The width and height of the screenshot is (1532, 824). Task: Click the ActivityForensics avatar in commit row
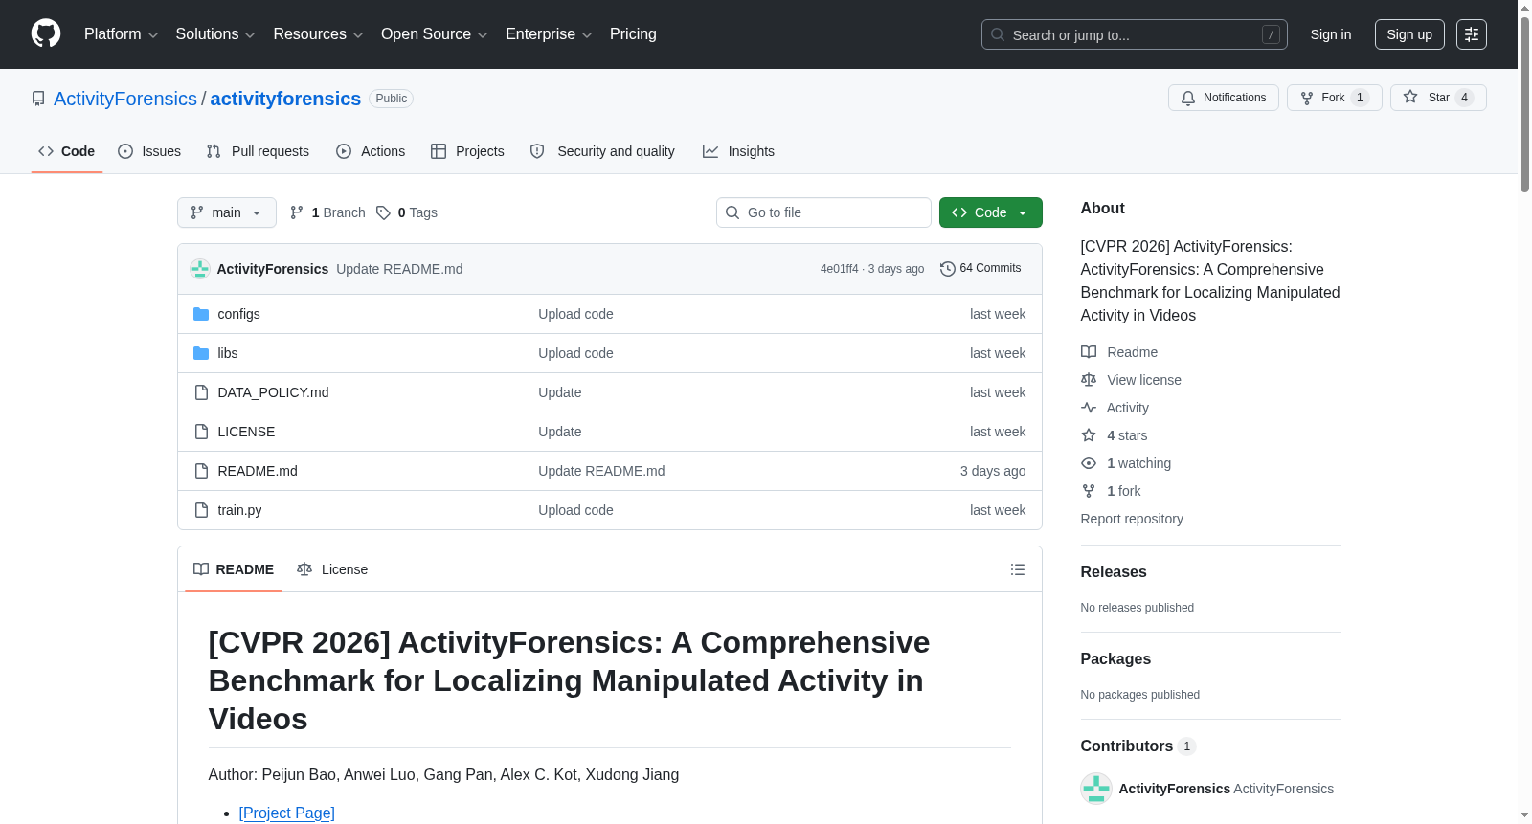click(200, 269)
